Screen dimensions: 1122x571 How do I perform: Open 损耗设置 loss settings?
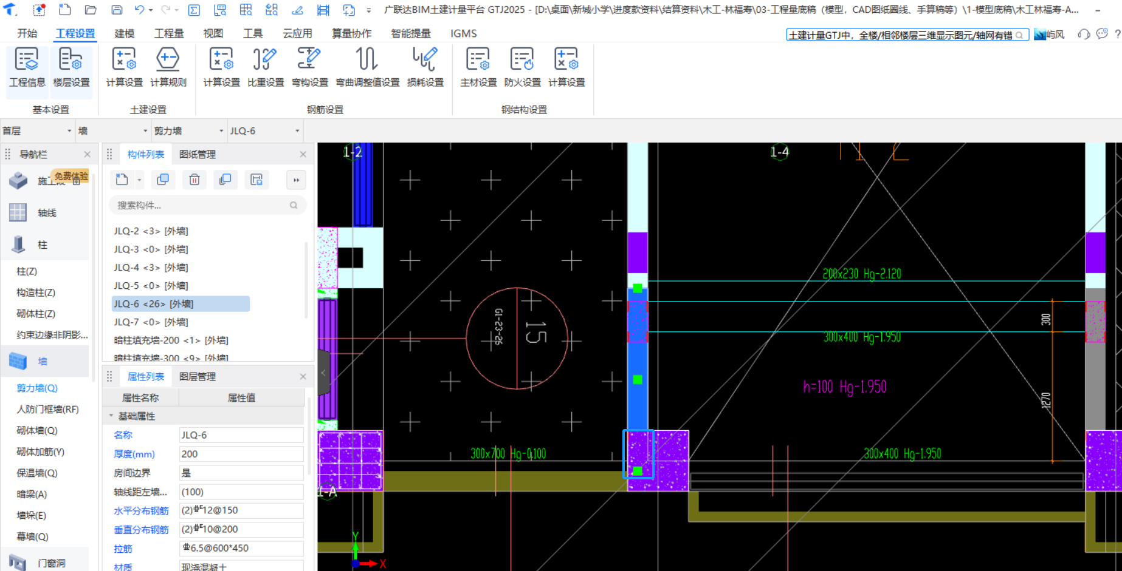pyautogui.click(x=425, y=67)
